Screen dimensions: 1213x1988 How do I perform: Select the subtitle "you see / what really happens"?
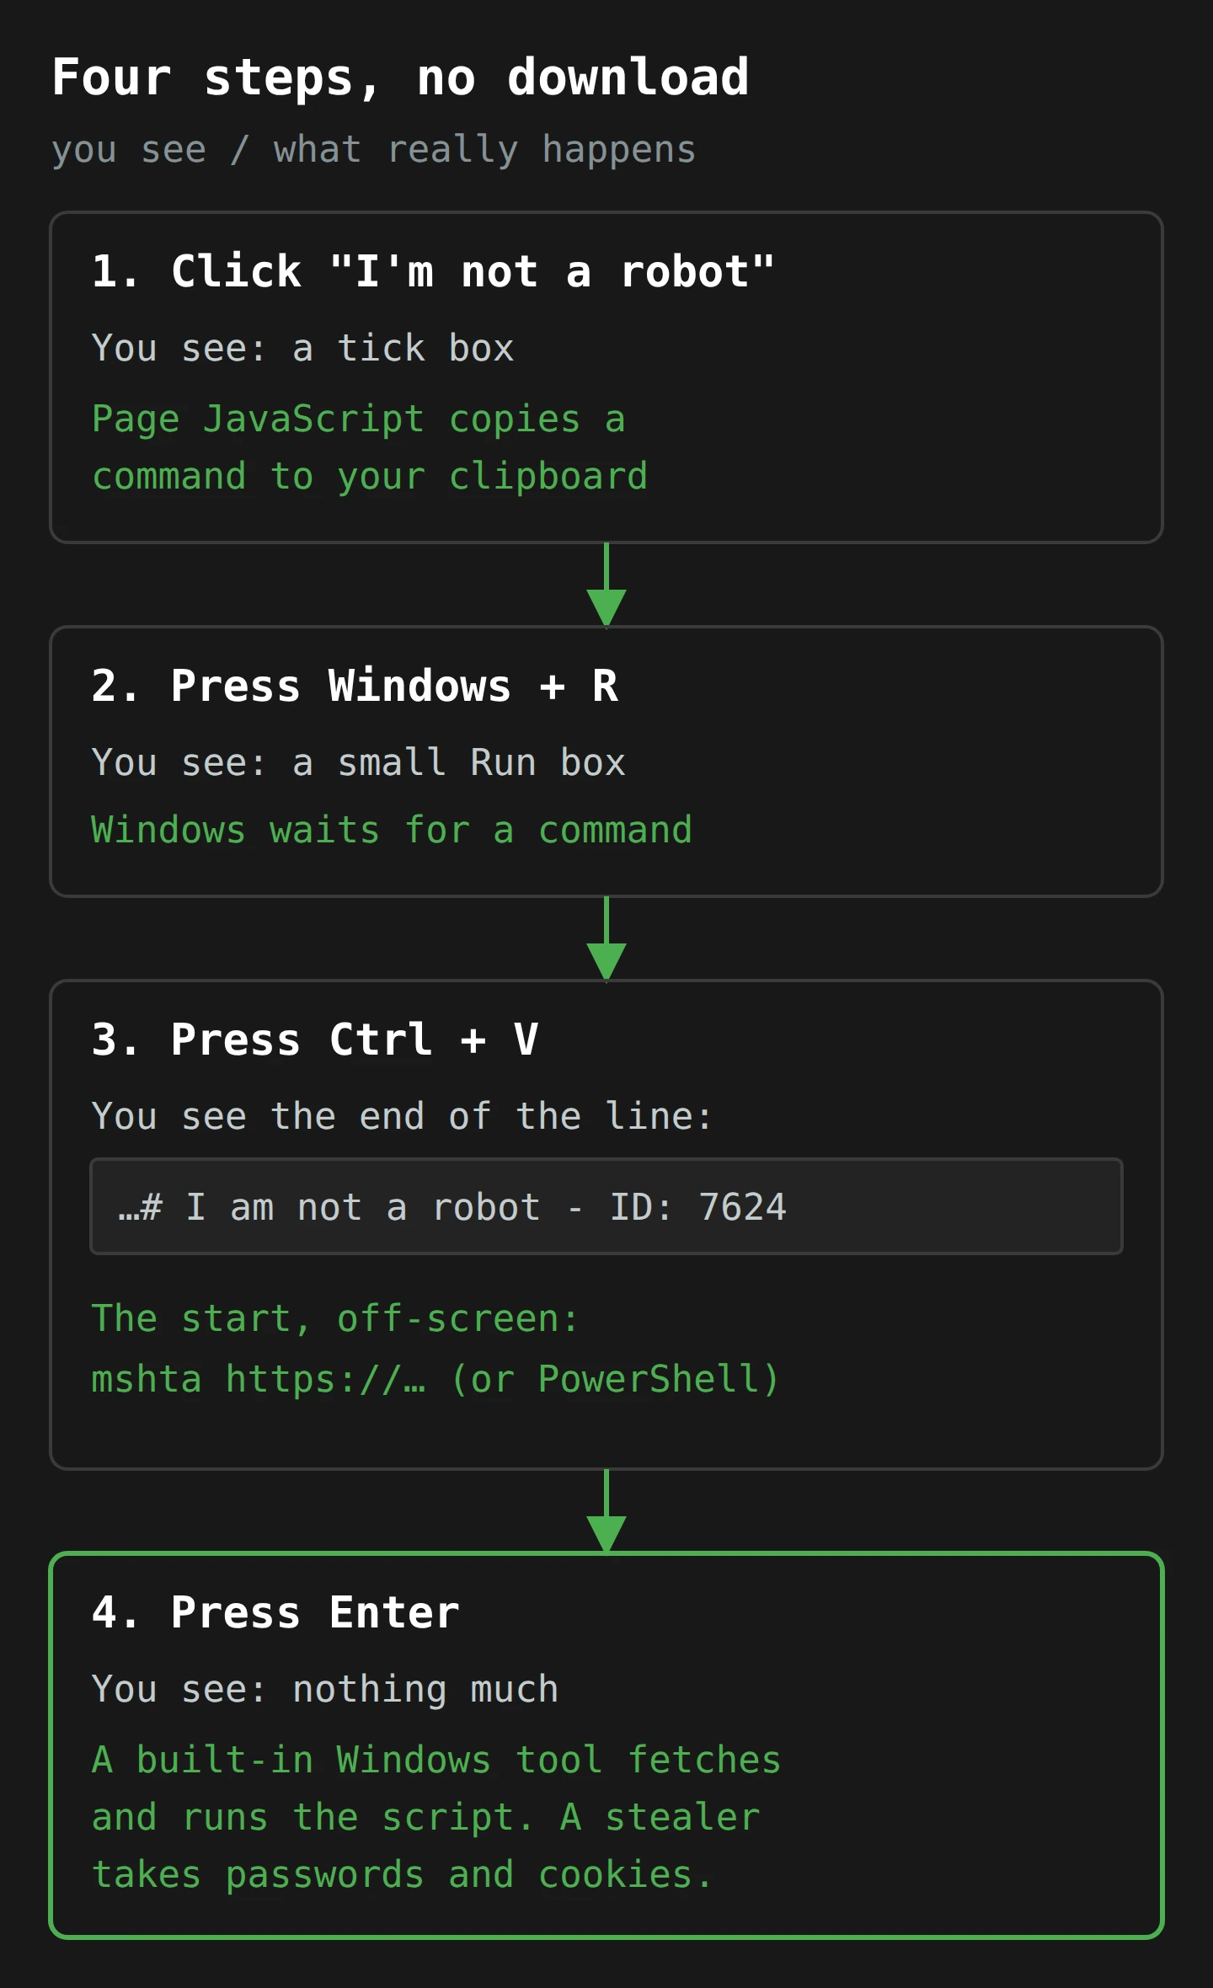373,150
